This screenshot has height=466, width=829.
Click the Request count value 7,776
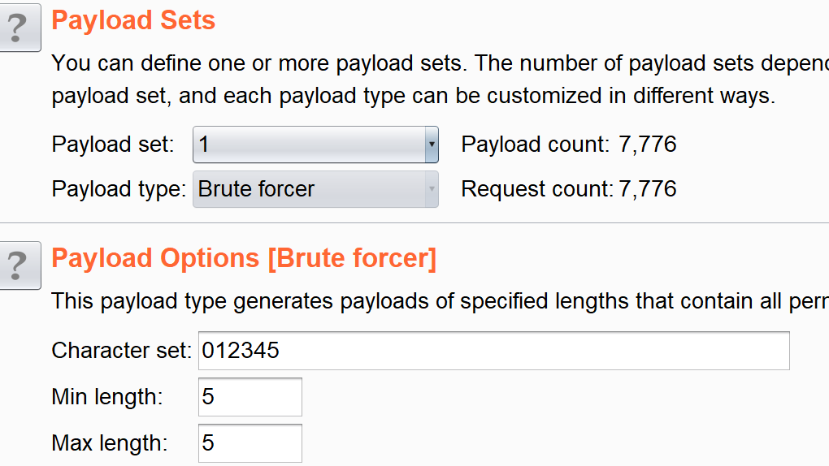click(648, 189)
